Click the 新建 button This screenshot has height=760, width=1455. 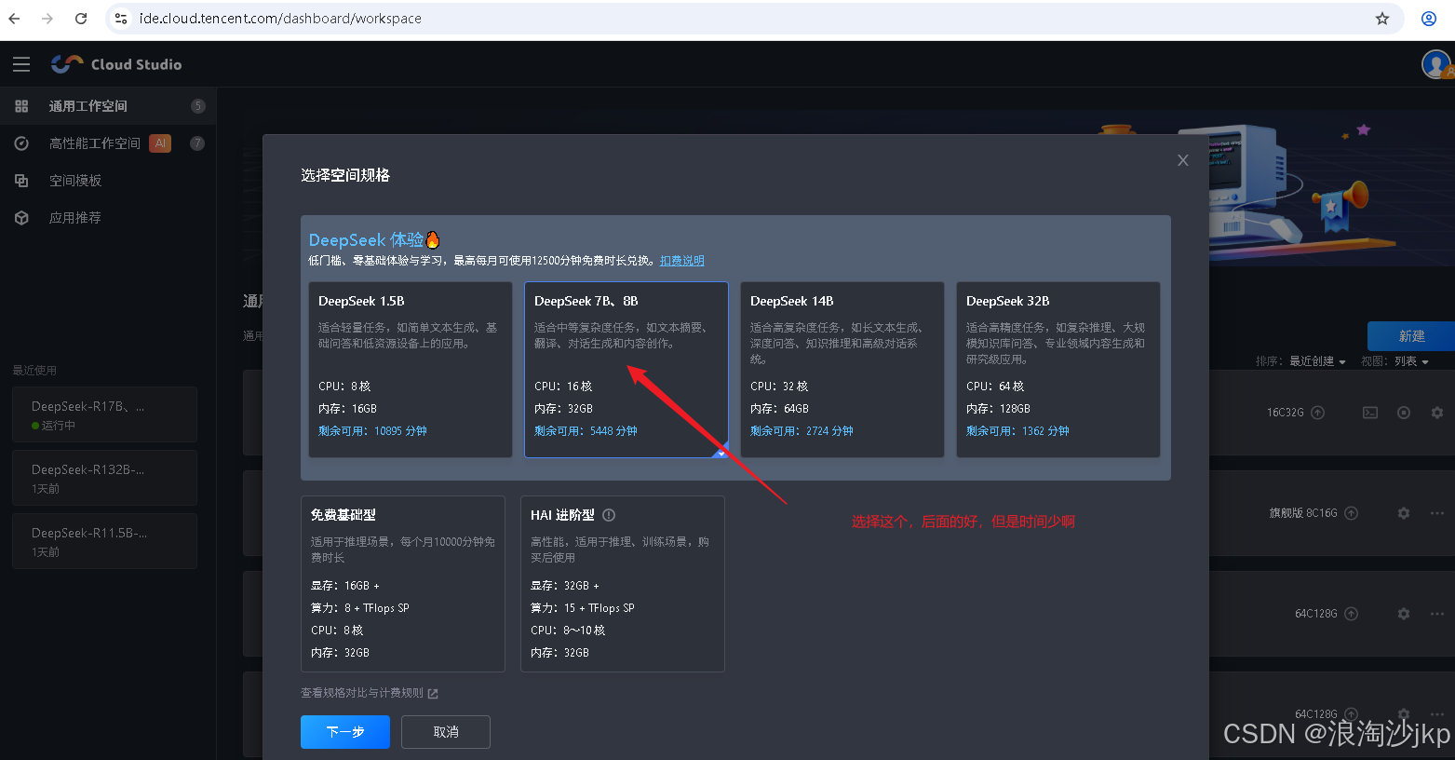(1411, 336)
